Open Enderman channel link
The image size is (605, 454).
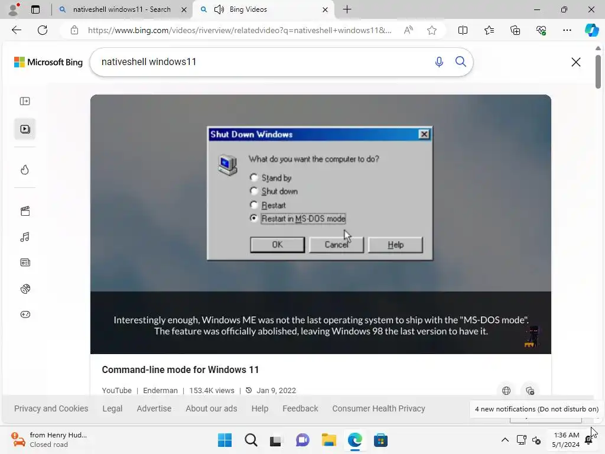tap(160, 390)
